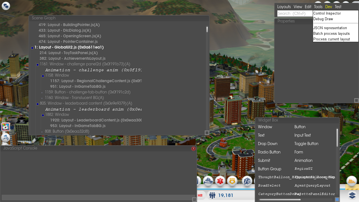Screen dimensions: 359x202
Task: Click the Widget Box horizontal scrollbar thumb
Action: point(280,200)
